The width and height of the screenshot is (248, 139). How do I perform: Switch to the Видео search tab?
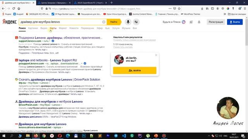[x=44, y=28]
